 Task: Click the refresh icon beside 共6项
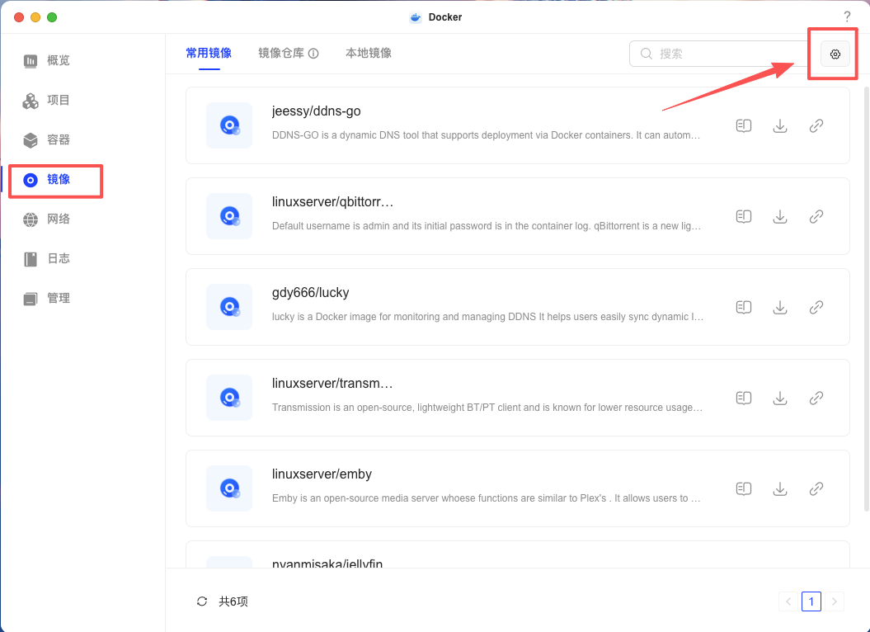click(x=202, y=601)
